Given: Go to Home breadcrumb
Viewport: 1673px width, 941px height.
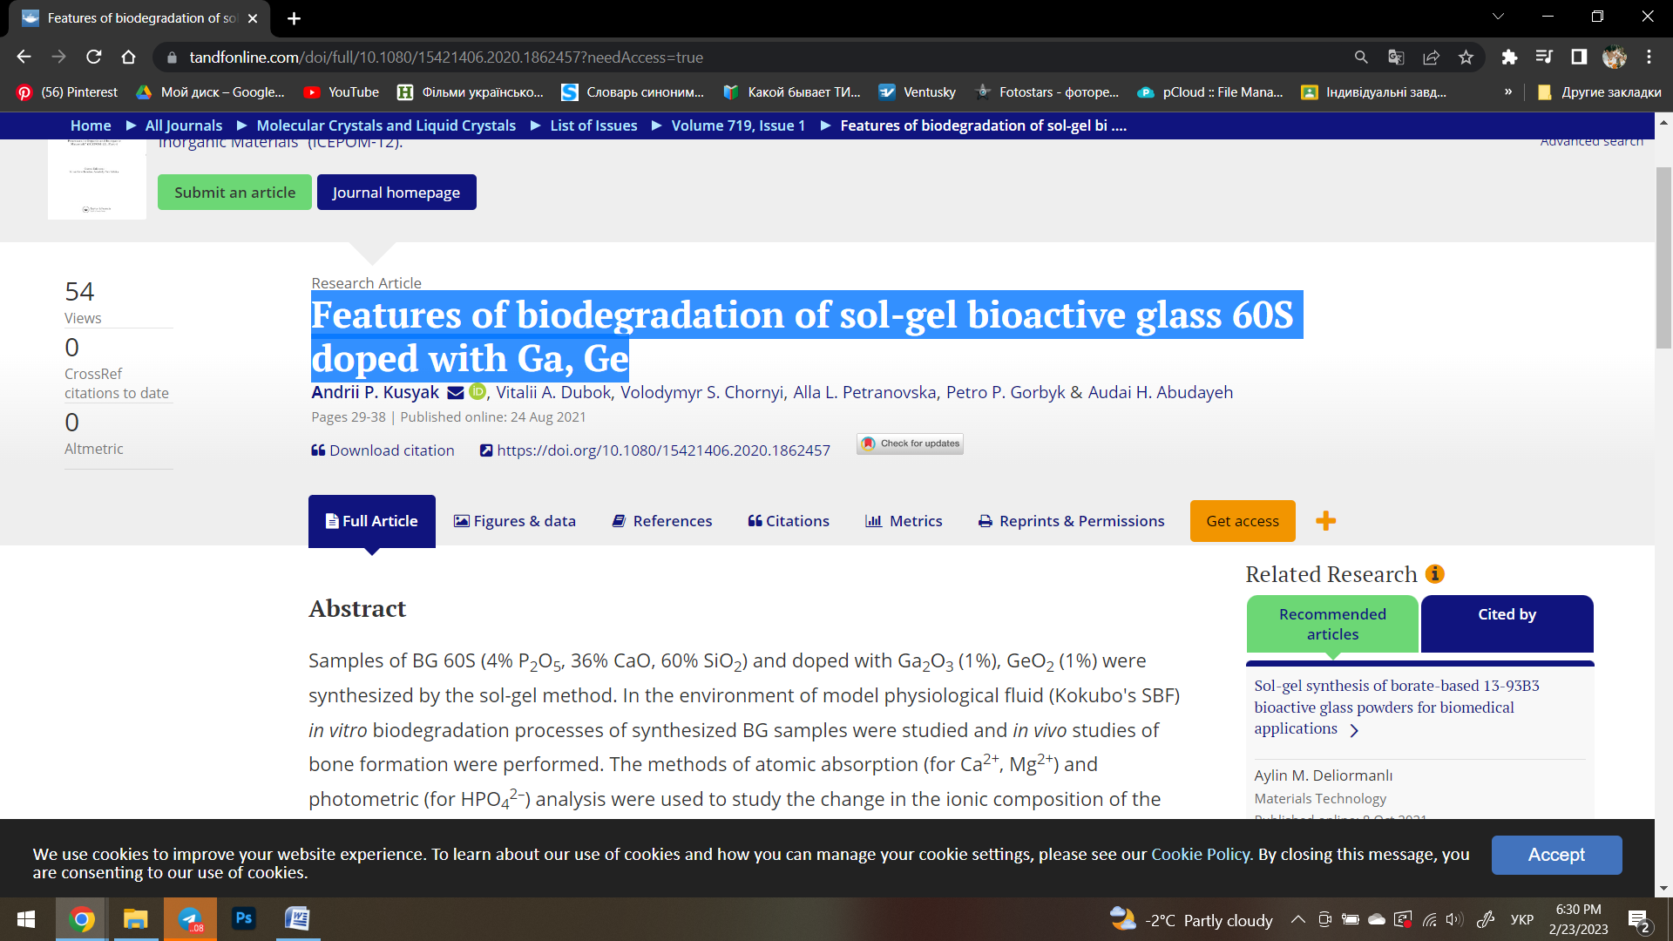Looking at the screenshot, I should pos(91,125).
